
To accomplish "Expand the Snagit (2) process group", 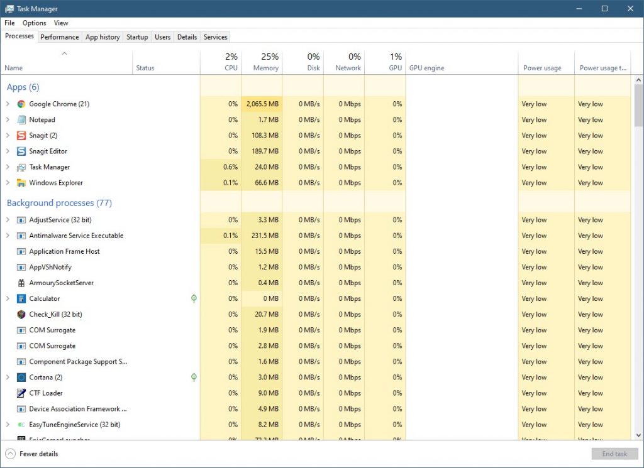I will point(8,135).
